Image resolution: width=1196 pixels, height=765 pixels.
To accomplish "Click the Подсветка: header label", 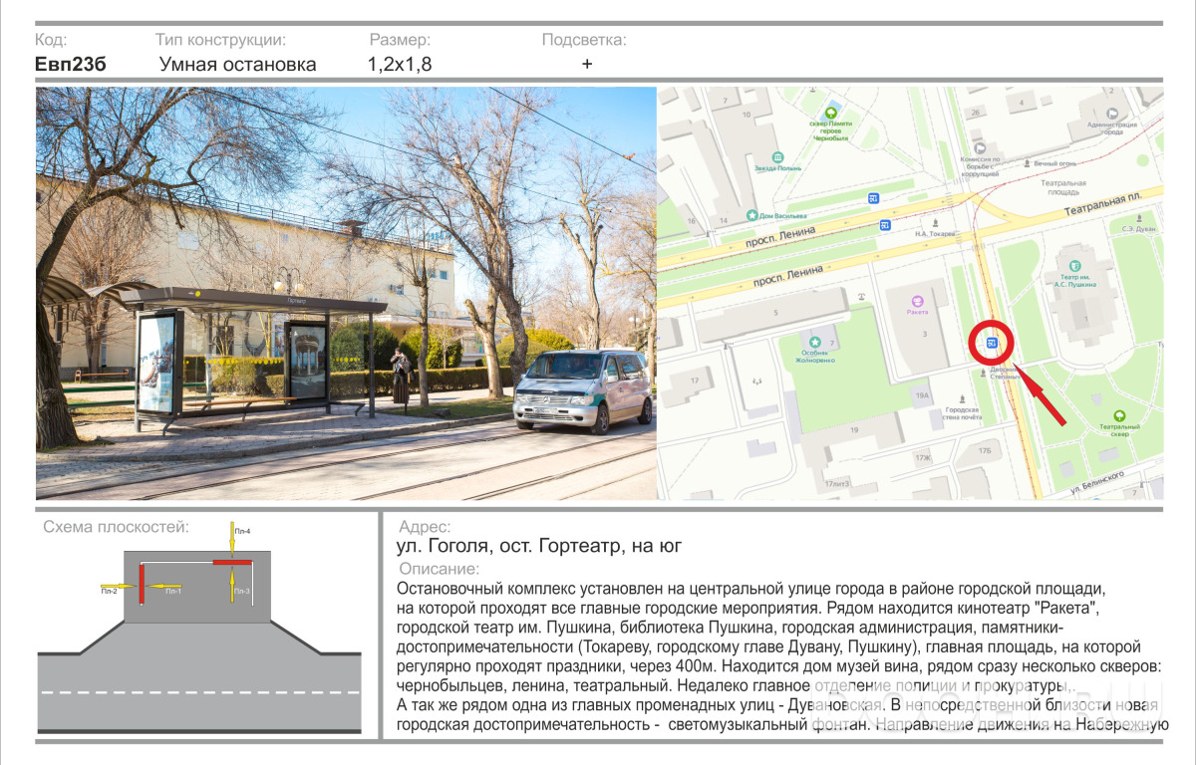I will coord(584,41).
